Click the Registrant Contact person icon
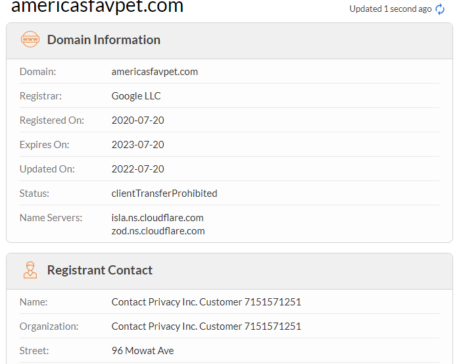461x364 pixels. [30, 270]
